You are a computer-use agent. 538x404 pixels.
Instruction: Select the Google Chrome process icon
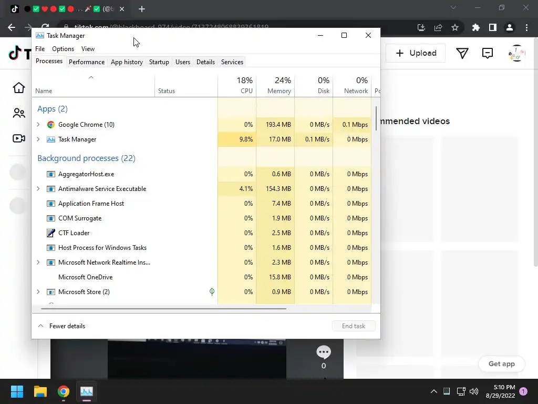pyautogui.click(x=51, y=124)
